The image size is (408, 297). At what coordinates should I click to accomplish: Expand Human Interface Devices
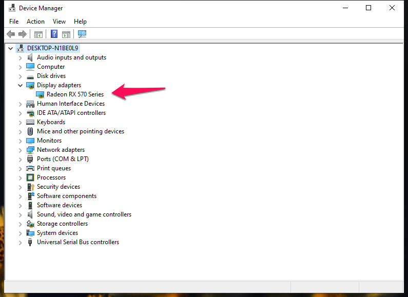click(21, 104)
